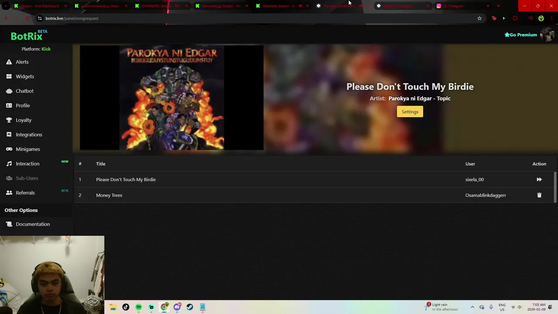Bookmark this page with star icon
Image resolution: width=558 pixels, height=314 pixels.
[x=480, y=18]
